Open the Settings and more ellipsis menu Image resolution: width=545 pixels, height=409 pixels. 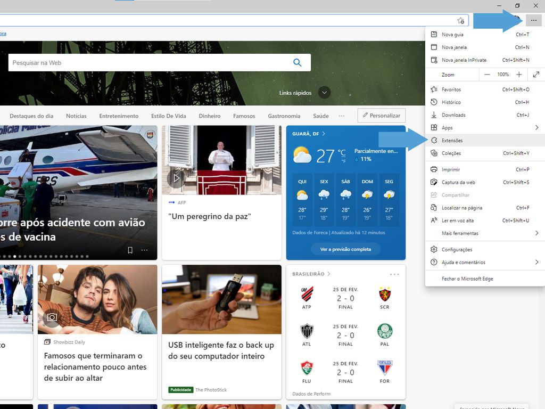(533, 20)
